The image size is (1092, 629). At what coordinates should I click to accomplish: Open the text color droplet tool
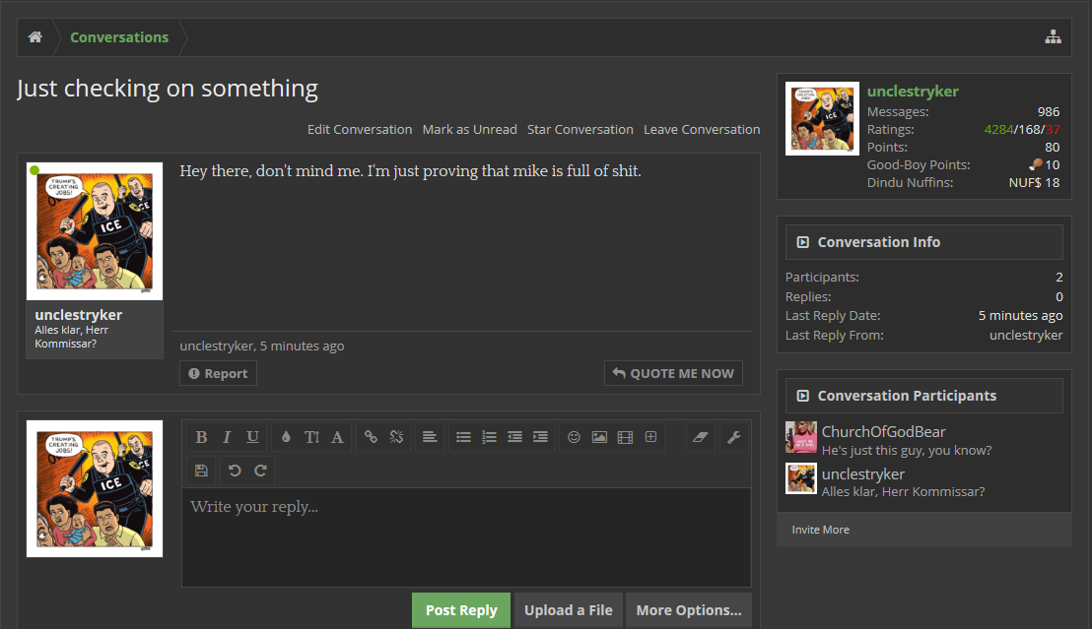click(x=286, y=437)
